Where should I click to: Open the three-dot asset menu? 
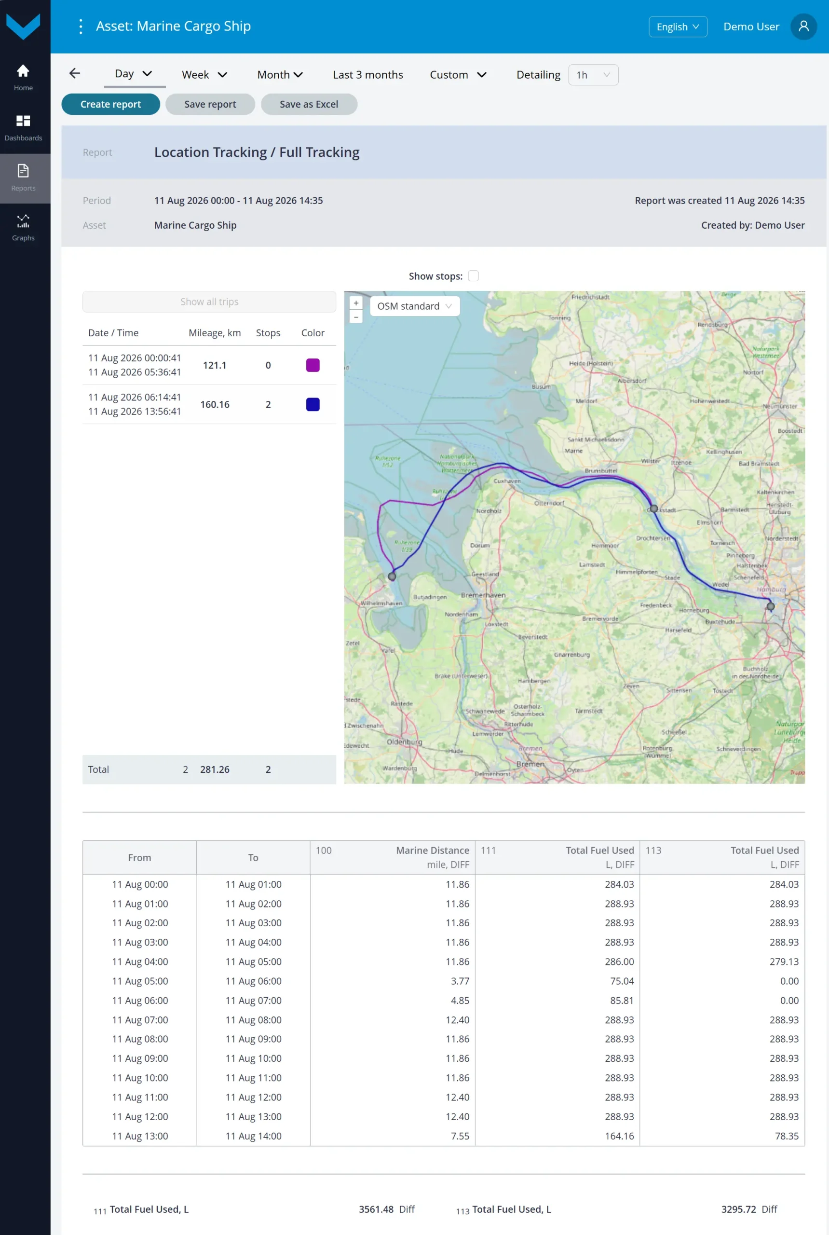(81, 27)
